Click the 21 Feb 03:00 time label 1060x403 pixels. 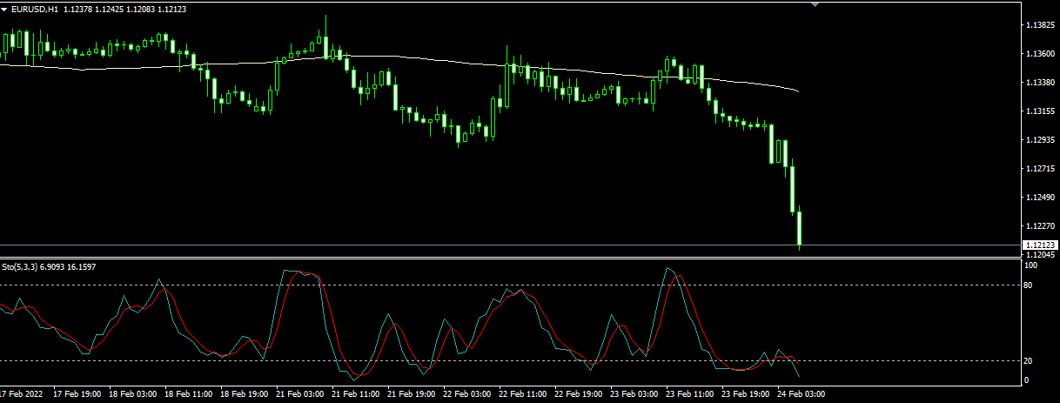[x=299, y=393]
